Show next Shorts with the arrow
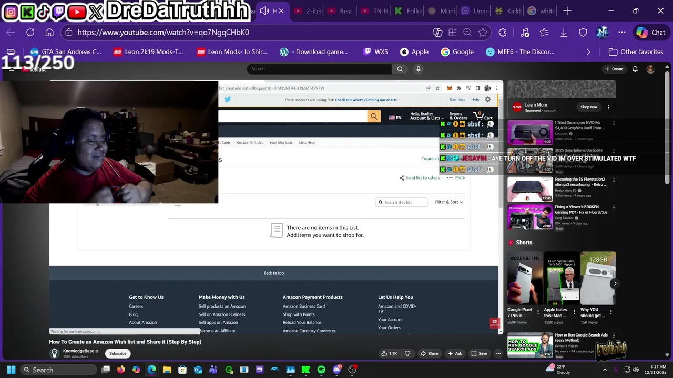The width and height of the screenshot is (673, 378). tap(615, 283)
